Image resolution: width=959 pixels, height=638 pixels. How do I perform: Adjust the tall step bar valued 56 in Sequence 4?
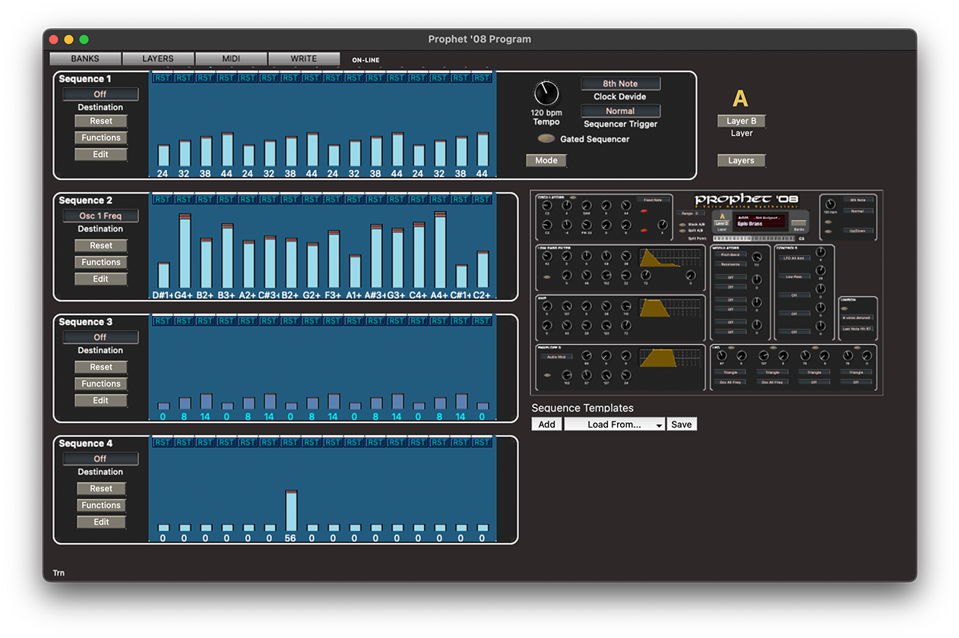click(290, 509)
